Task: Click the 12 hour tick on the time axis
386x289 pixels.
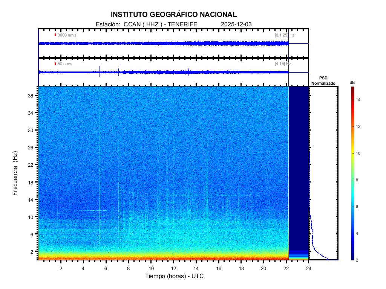Action: pyautogui.click(x=173, y=268)
